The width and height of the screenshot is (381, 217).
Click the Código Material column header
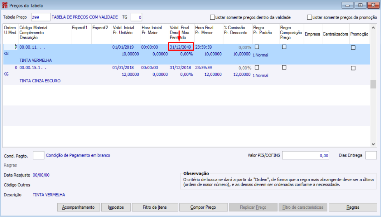(33, 28)
